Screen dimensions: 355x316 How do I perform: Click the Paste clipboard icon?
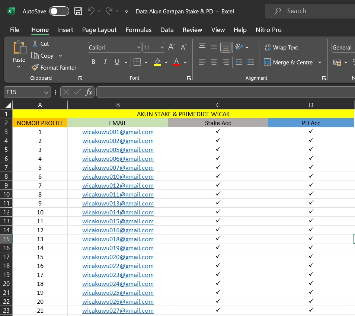19,48
